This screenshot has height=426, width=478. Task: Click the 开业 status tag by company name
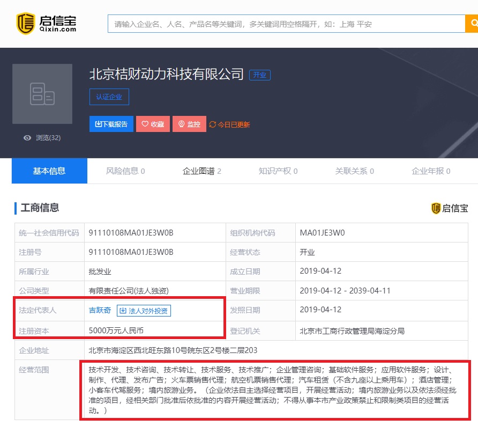click(260, 75)
